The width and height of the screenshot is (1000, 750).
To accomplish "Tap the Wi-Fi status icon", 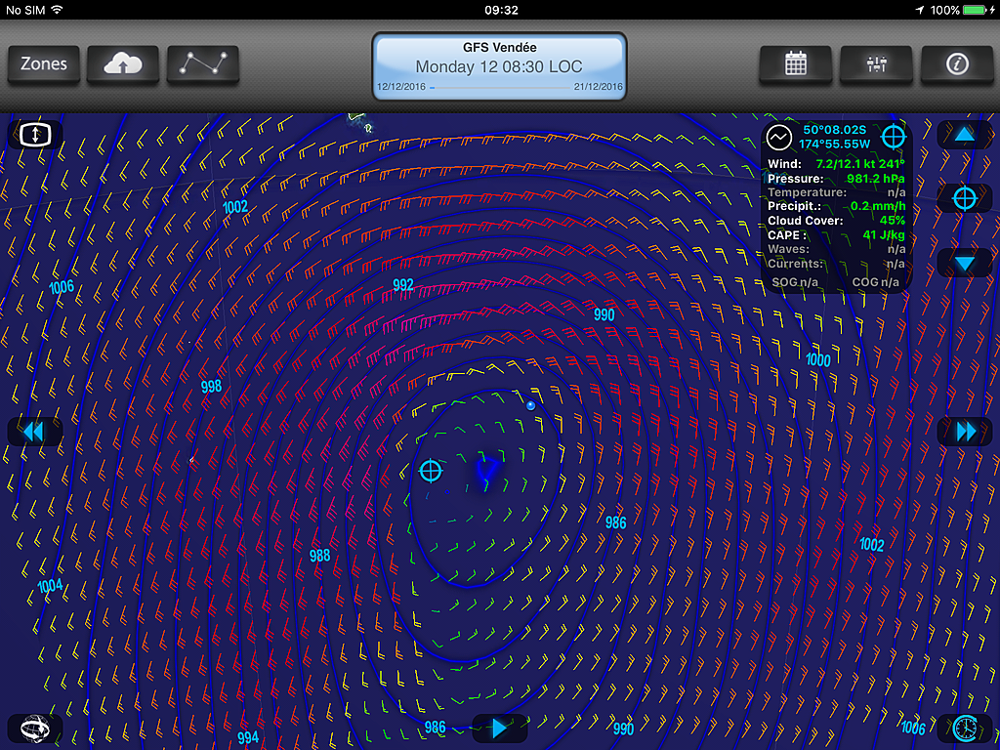I will click(58, 10).
